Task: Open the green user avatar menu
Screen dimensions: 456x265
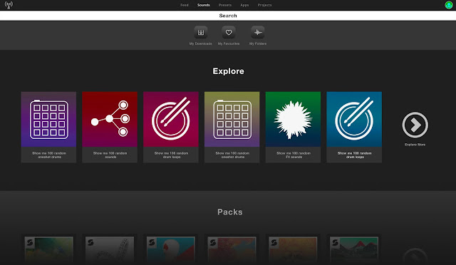Action: point(449,5)
